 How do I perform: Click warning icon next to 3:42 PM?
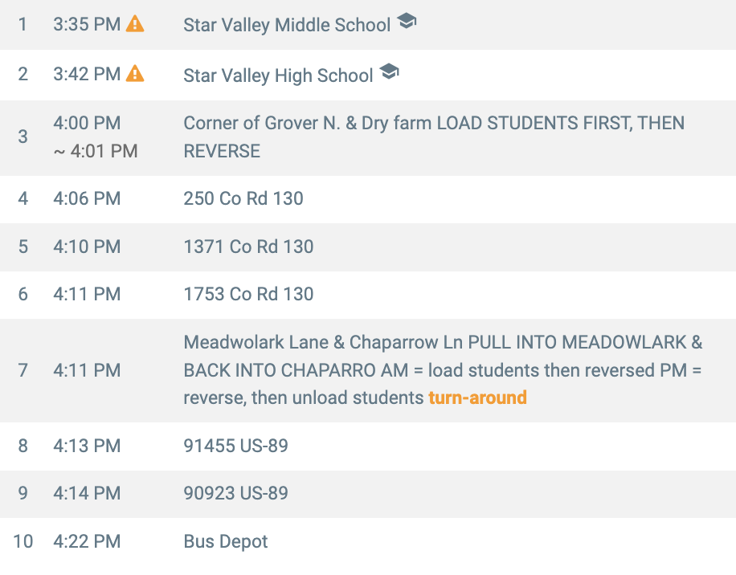[135, 74]
